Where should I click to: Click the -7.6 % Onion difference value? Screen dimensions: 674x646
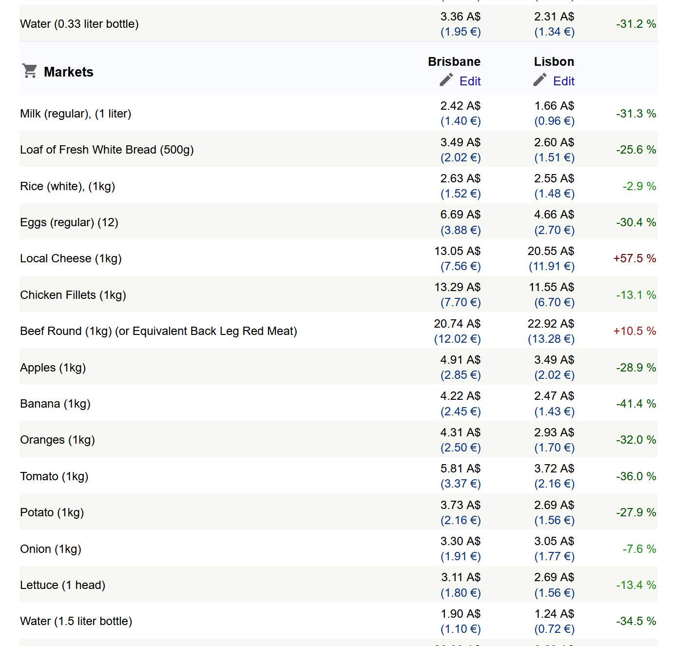639,549
